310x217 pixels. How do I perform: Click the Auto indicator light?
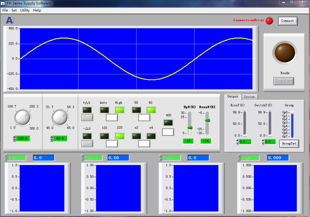coord(105,110)
